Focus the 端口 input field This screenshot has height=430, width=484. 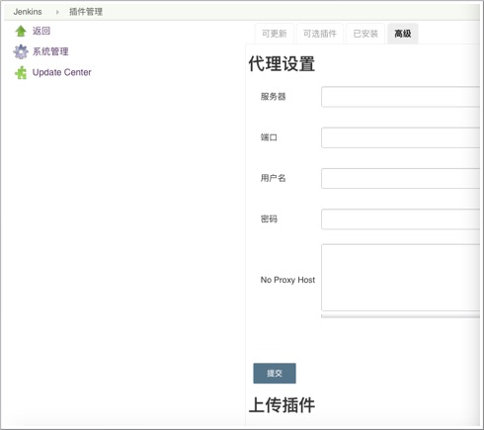(x=400, y=137)
